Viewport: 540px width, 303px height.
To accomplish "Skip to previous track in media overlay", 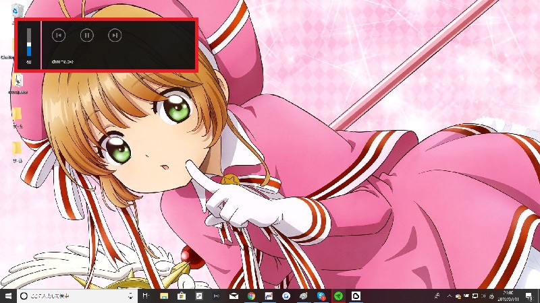I will click(x=59, y=35).
